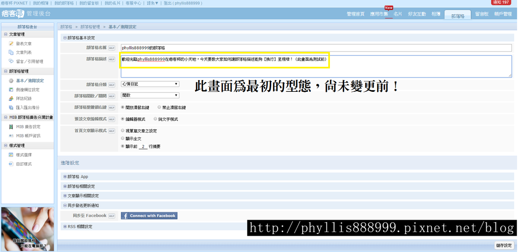
Task: Click into the 部落格名稱 text field
Action: click(316, 48)
